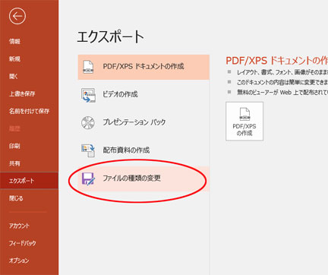
Task: Select 名前を付けて保存 menu item
Action: click(29, 111)
